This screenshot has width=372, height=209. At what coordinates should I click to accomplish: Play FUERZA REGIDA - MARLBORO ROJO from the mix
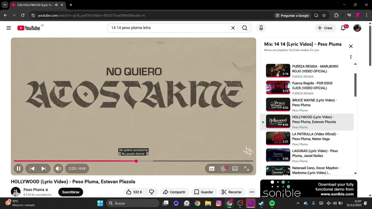[307, 71]
